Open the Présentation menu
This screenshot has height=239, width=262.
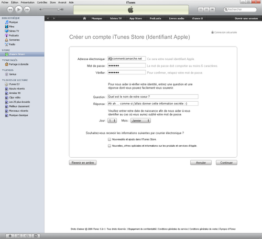coord(28,3)
